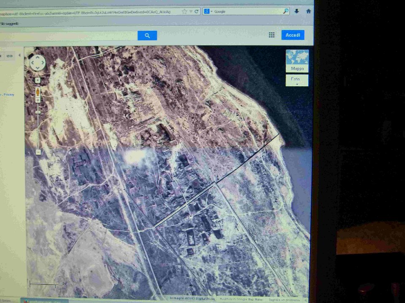This screenshot has width=405, height=303.
Task: Open the Firefox downloads arrow
Action: (297, 11)
